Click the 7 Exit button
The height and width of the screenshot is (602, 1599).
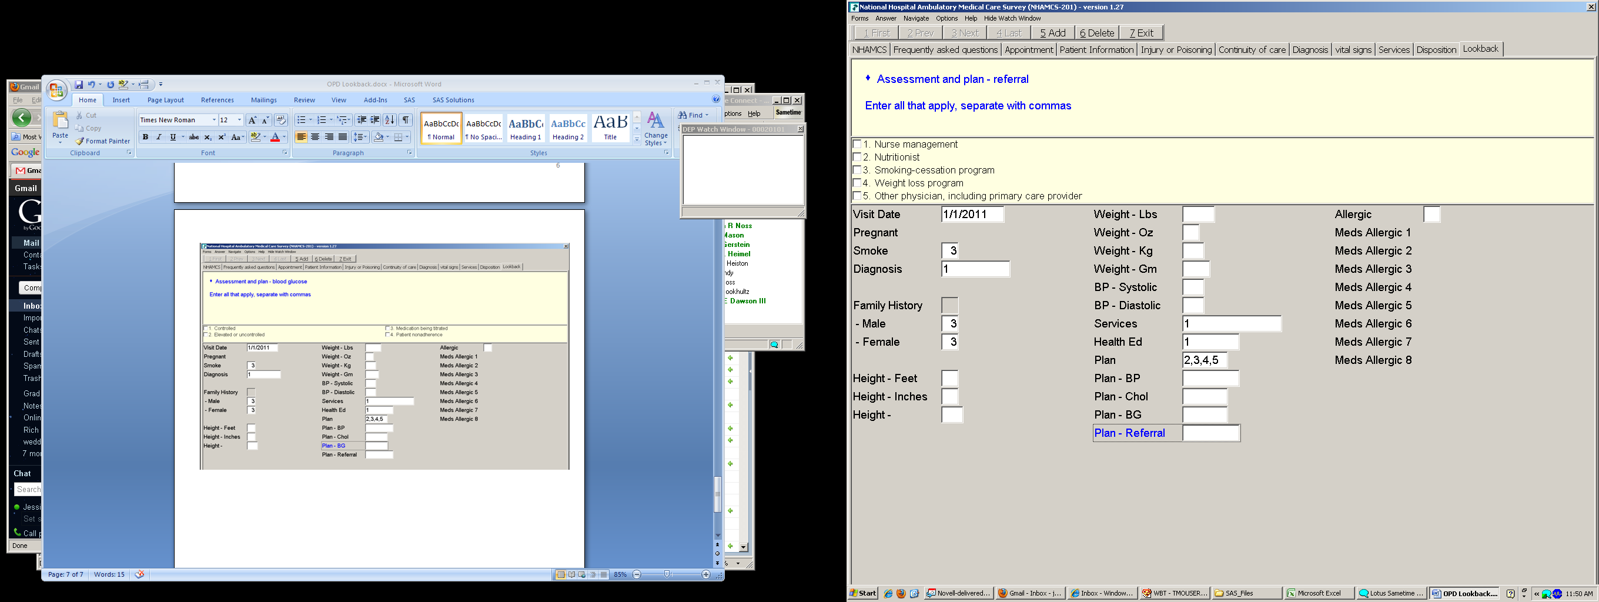(x=1141, y=33)
